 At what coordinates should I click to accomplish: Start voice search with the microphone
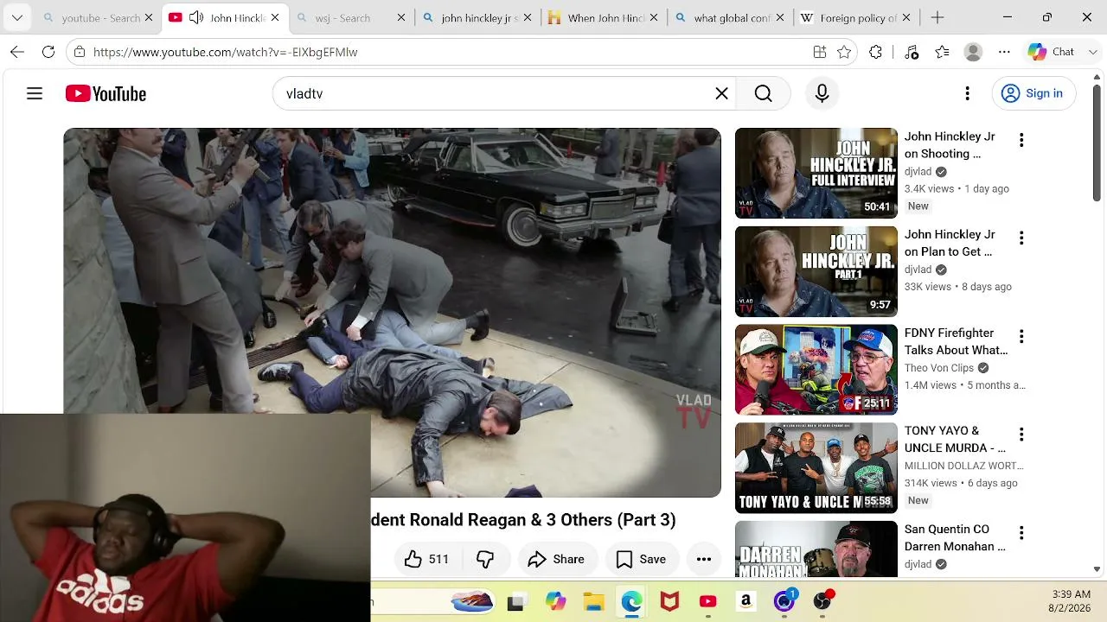pos(822,93)
